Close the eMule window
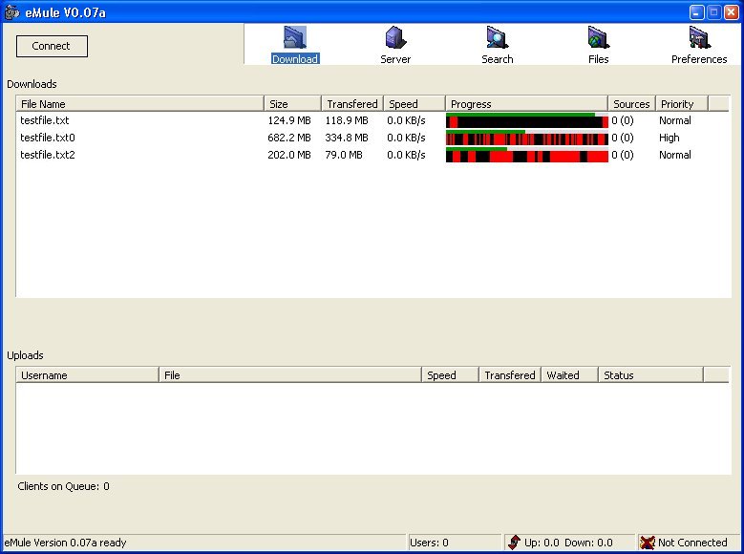Viewport: 744px width, 554px height. point(732,12)
